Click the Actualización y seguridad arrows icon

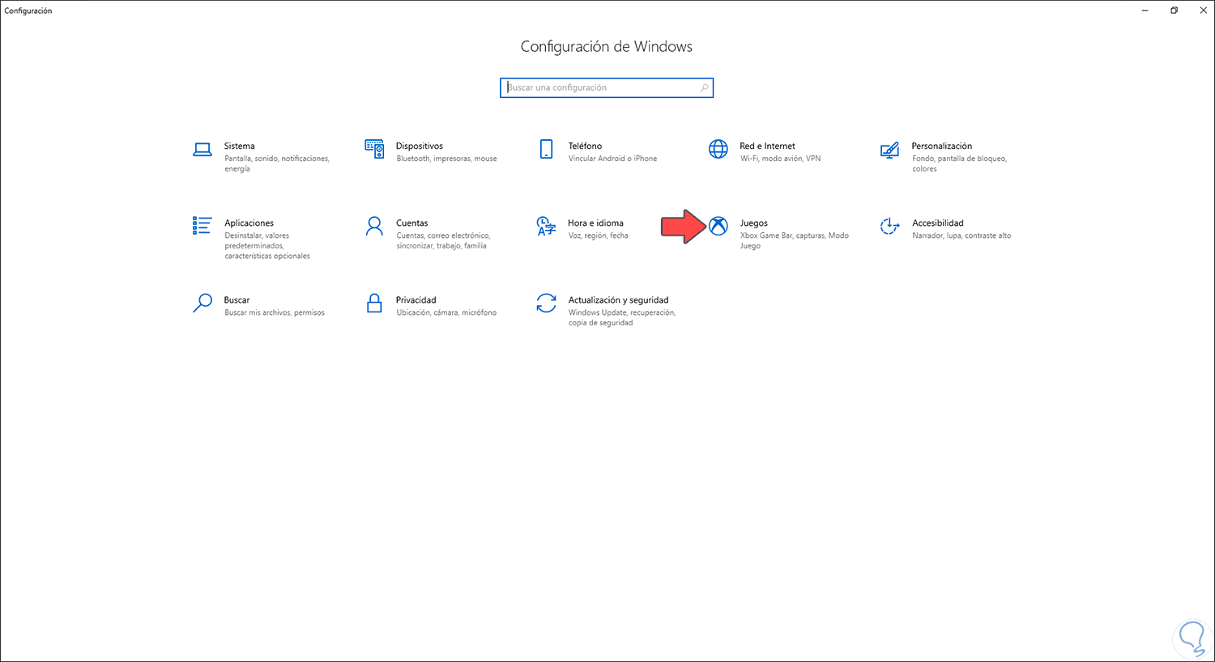point(546,303)
